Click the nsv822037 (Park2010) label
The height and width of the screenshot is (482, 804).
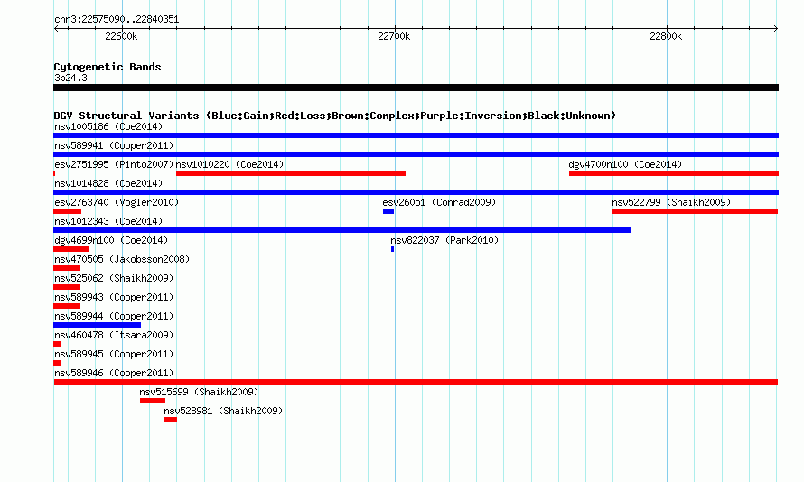click(444, 240)
